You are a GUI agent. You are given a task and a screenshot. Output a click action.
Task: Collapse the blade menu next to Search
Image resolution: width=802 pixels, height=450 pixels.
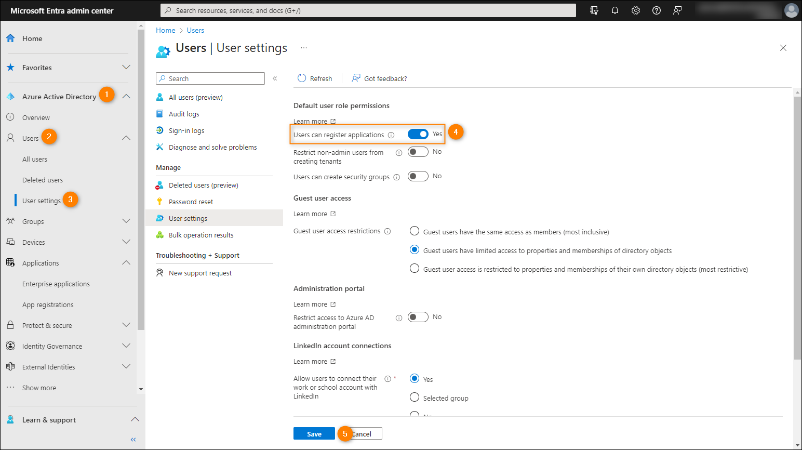(275, 78)
